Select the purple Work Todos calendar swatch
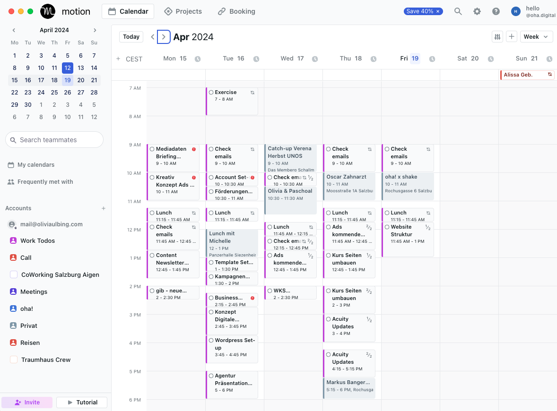Screen dimensions: 557x411 [x=13, y=240]
